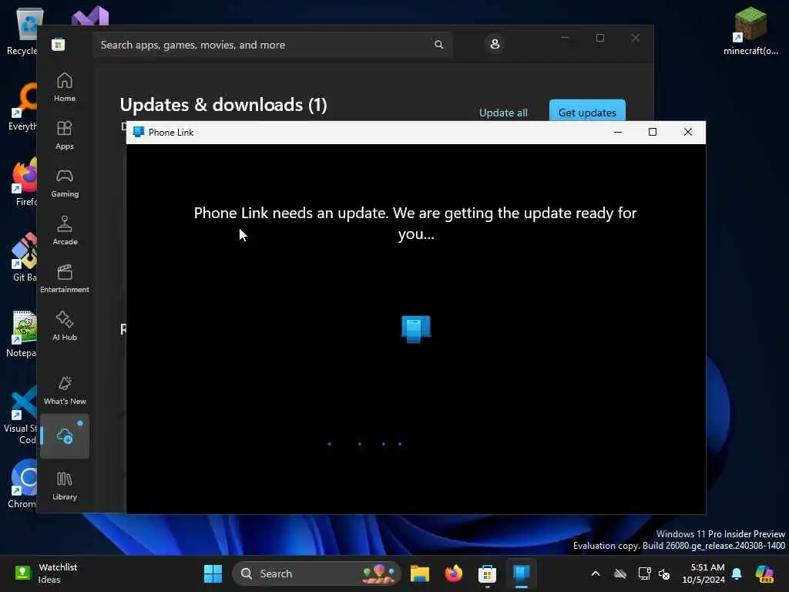Open What's New in Store sidebar

tap(65, 390)
